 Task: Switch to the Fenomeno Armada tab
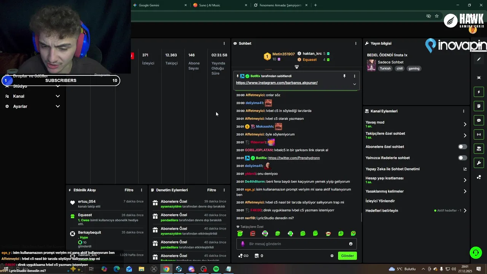[280, 5]
